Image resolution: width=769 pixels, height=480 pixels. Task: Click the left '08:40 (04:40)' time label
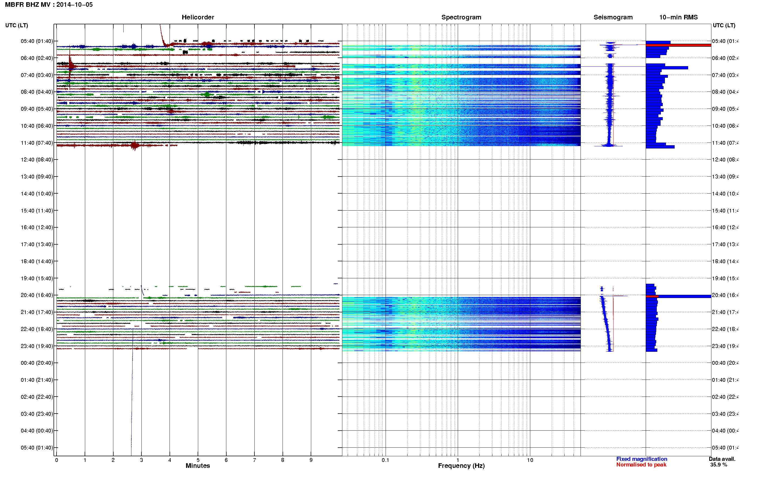point(37,92)
